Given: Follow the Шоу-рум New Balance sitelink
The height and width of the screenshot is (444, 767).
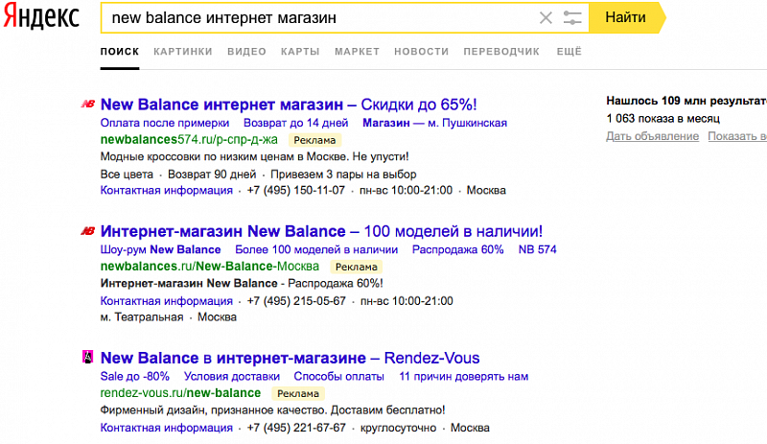Looking at the screenshot, I should (x=160, y=249).
